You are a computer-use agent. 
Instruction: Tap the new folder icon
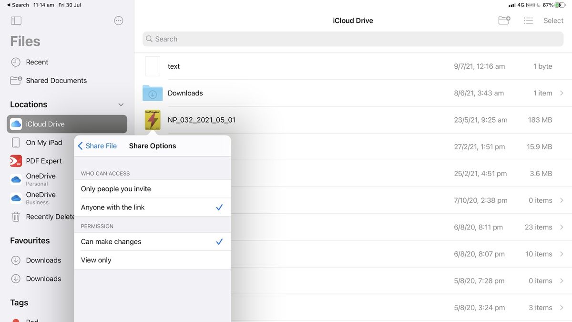click(x=504, y=21)
